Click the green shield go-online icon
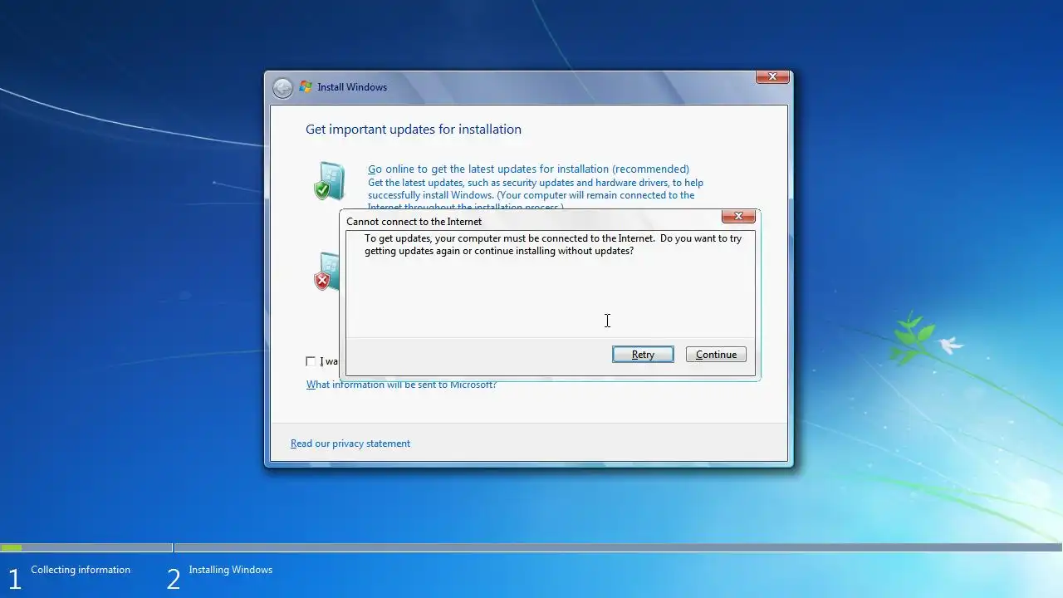Image resolution: width=1063 pixels, height=598 pixels. coord(329,181)
